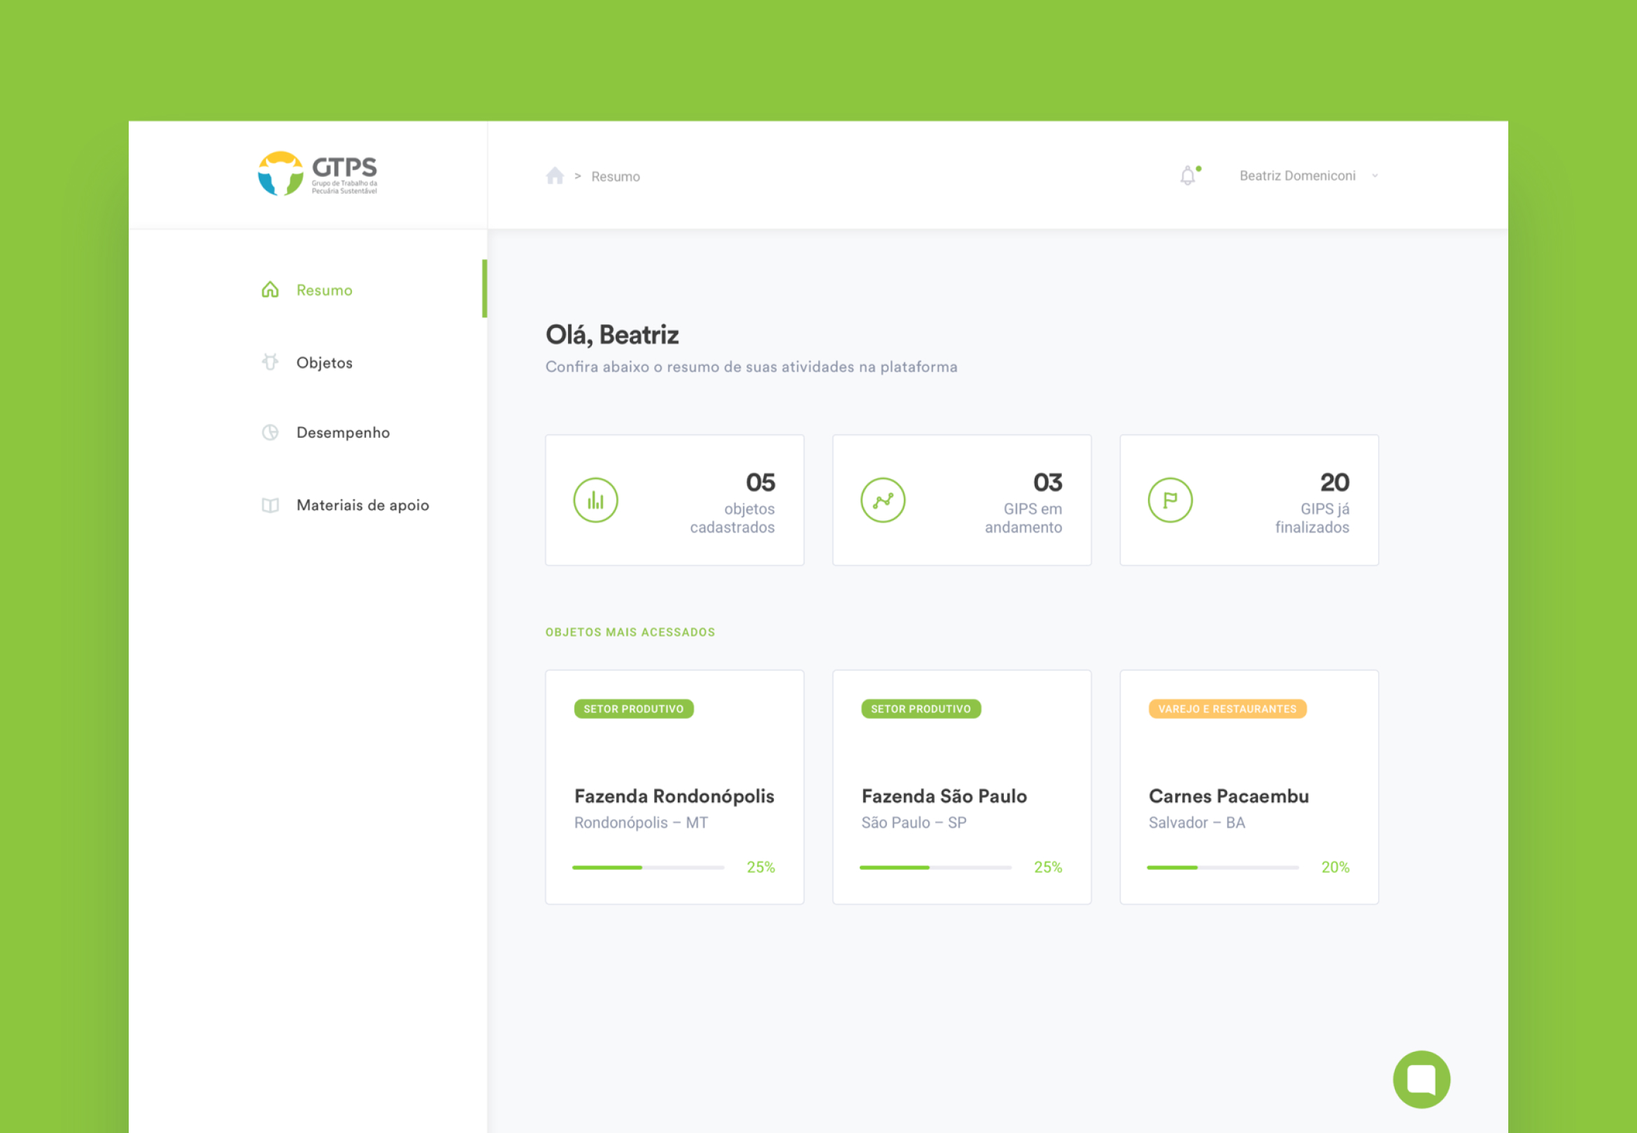Click the Resumo breadcrumb link

615,176
